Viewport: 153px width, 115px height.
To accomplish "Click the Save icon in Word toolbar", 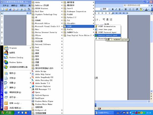I will click(x=10, y=9).
